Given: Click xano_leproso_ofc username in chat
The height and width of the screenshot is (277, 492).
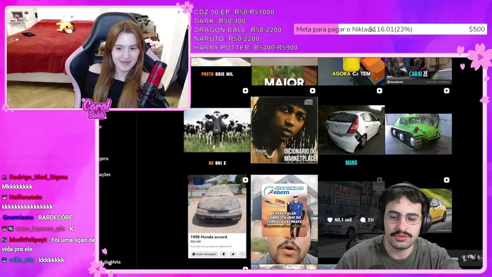Looking at the screenshot, I should pyautogui.click(x=40, y=229).
